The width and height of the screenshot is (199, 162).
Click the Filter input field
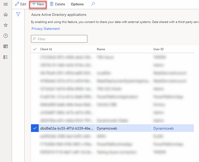(x=59, y=39)
